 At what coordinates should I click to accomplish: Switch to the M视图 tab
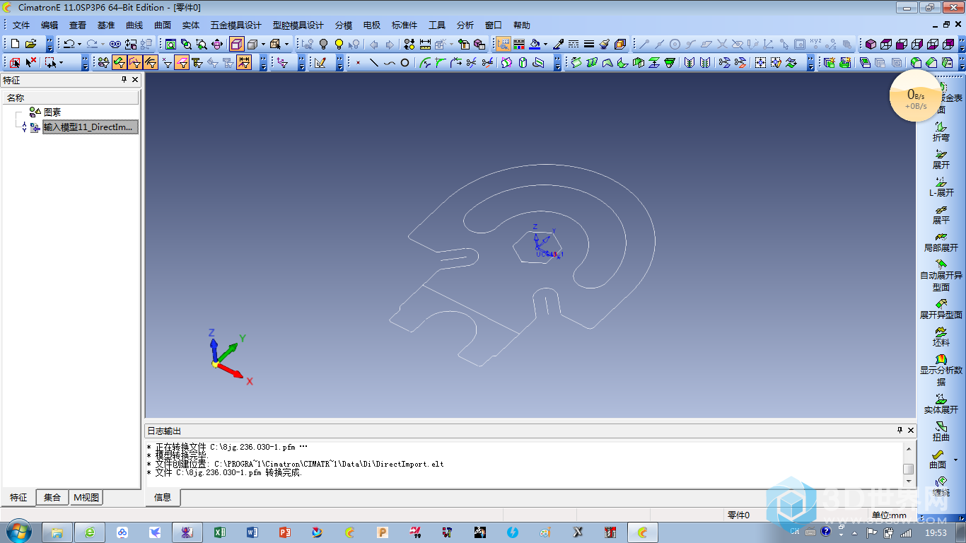[x=86, y=498]
